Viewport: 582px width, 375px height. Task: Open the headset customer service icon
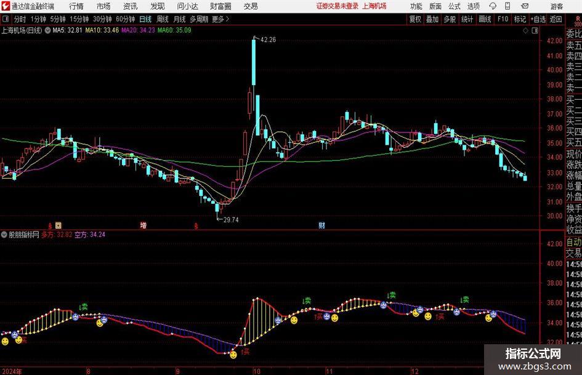[x=493, y=6]
